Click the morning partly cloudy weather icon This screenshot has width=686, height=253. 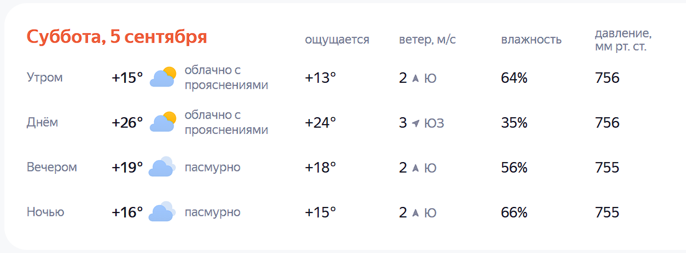click(x=163, y=77)
